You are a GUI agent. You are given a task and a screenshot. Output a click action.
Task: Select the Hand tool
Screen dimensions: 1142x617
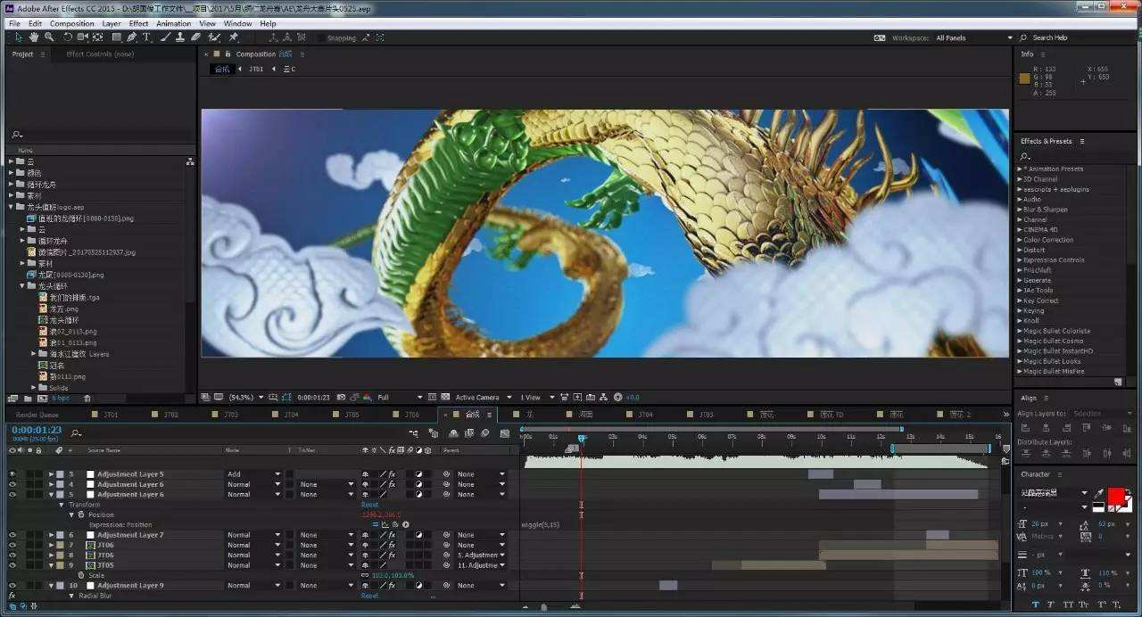tap(34, 37)
